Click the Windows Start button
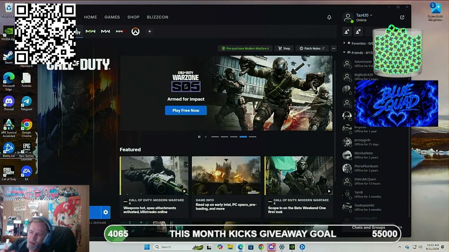Viewport: 449px width, 252px height. pyautogui.click(x=147, y=247)
